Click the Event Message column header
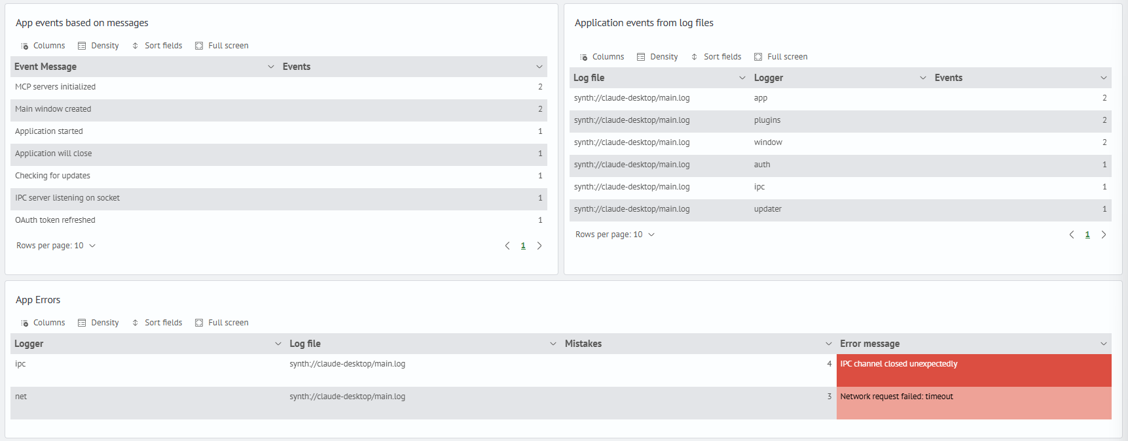This screenshot has height=441, width=1128. point(145,67)
